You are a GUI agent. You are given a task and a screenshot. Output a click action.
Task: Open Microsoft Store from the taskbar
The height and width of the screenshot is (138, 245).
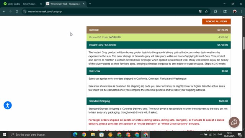101,135
